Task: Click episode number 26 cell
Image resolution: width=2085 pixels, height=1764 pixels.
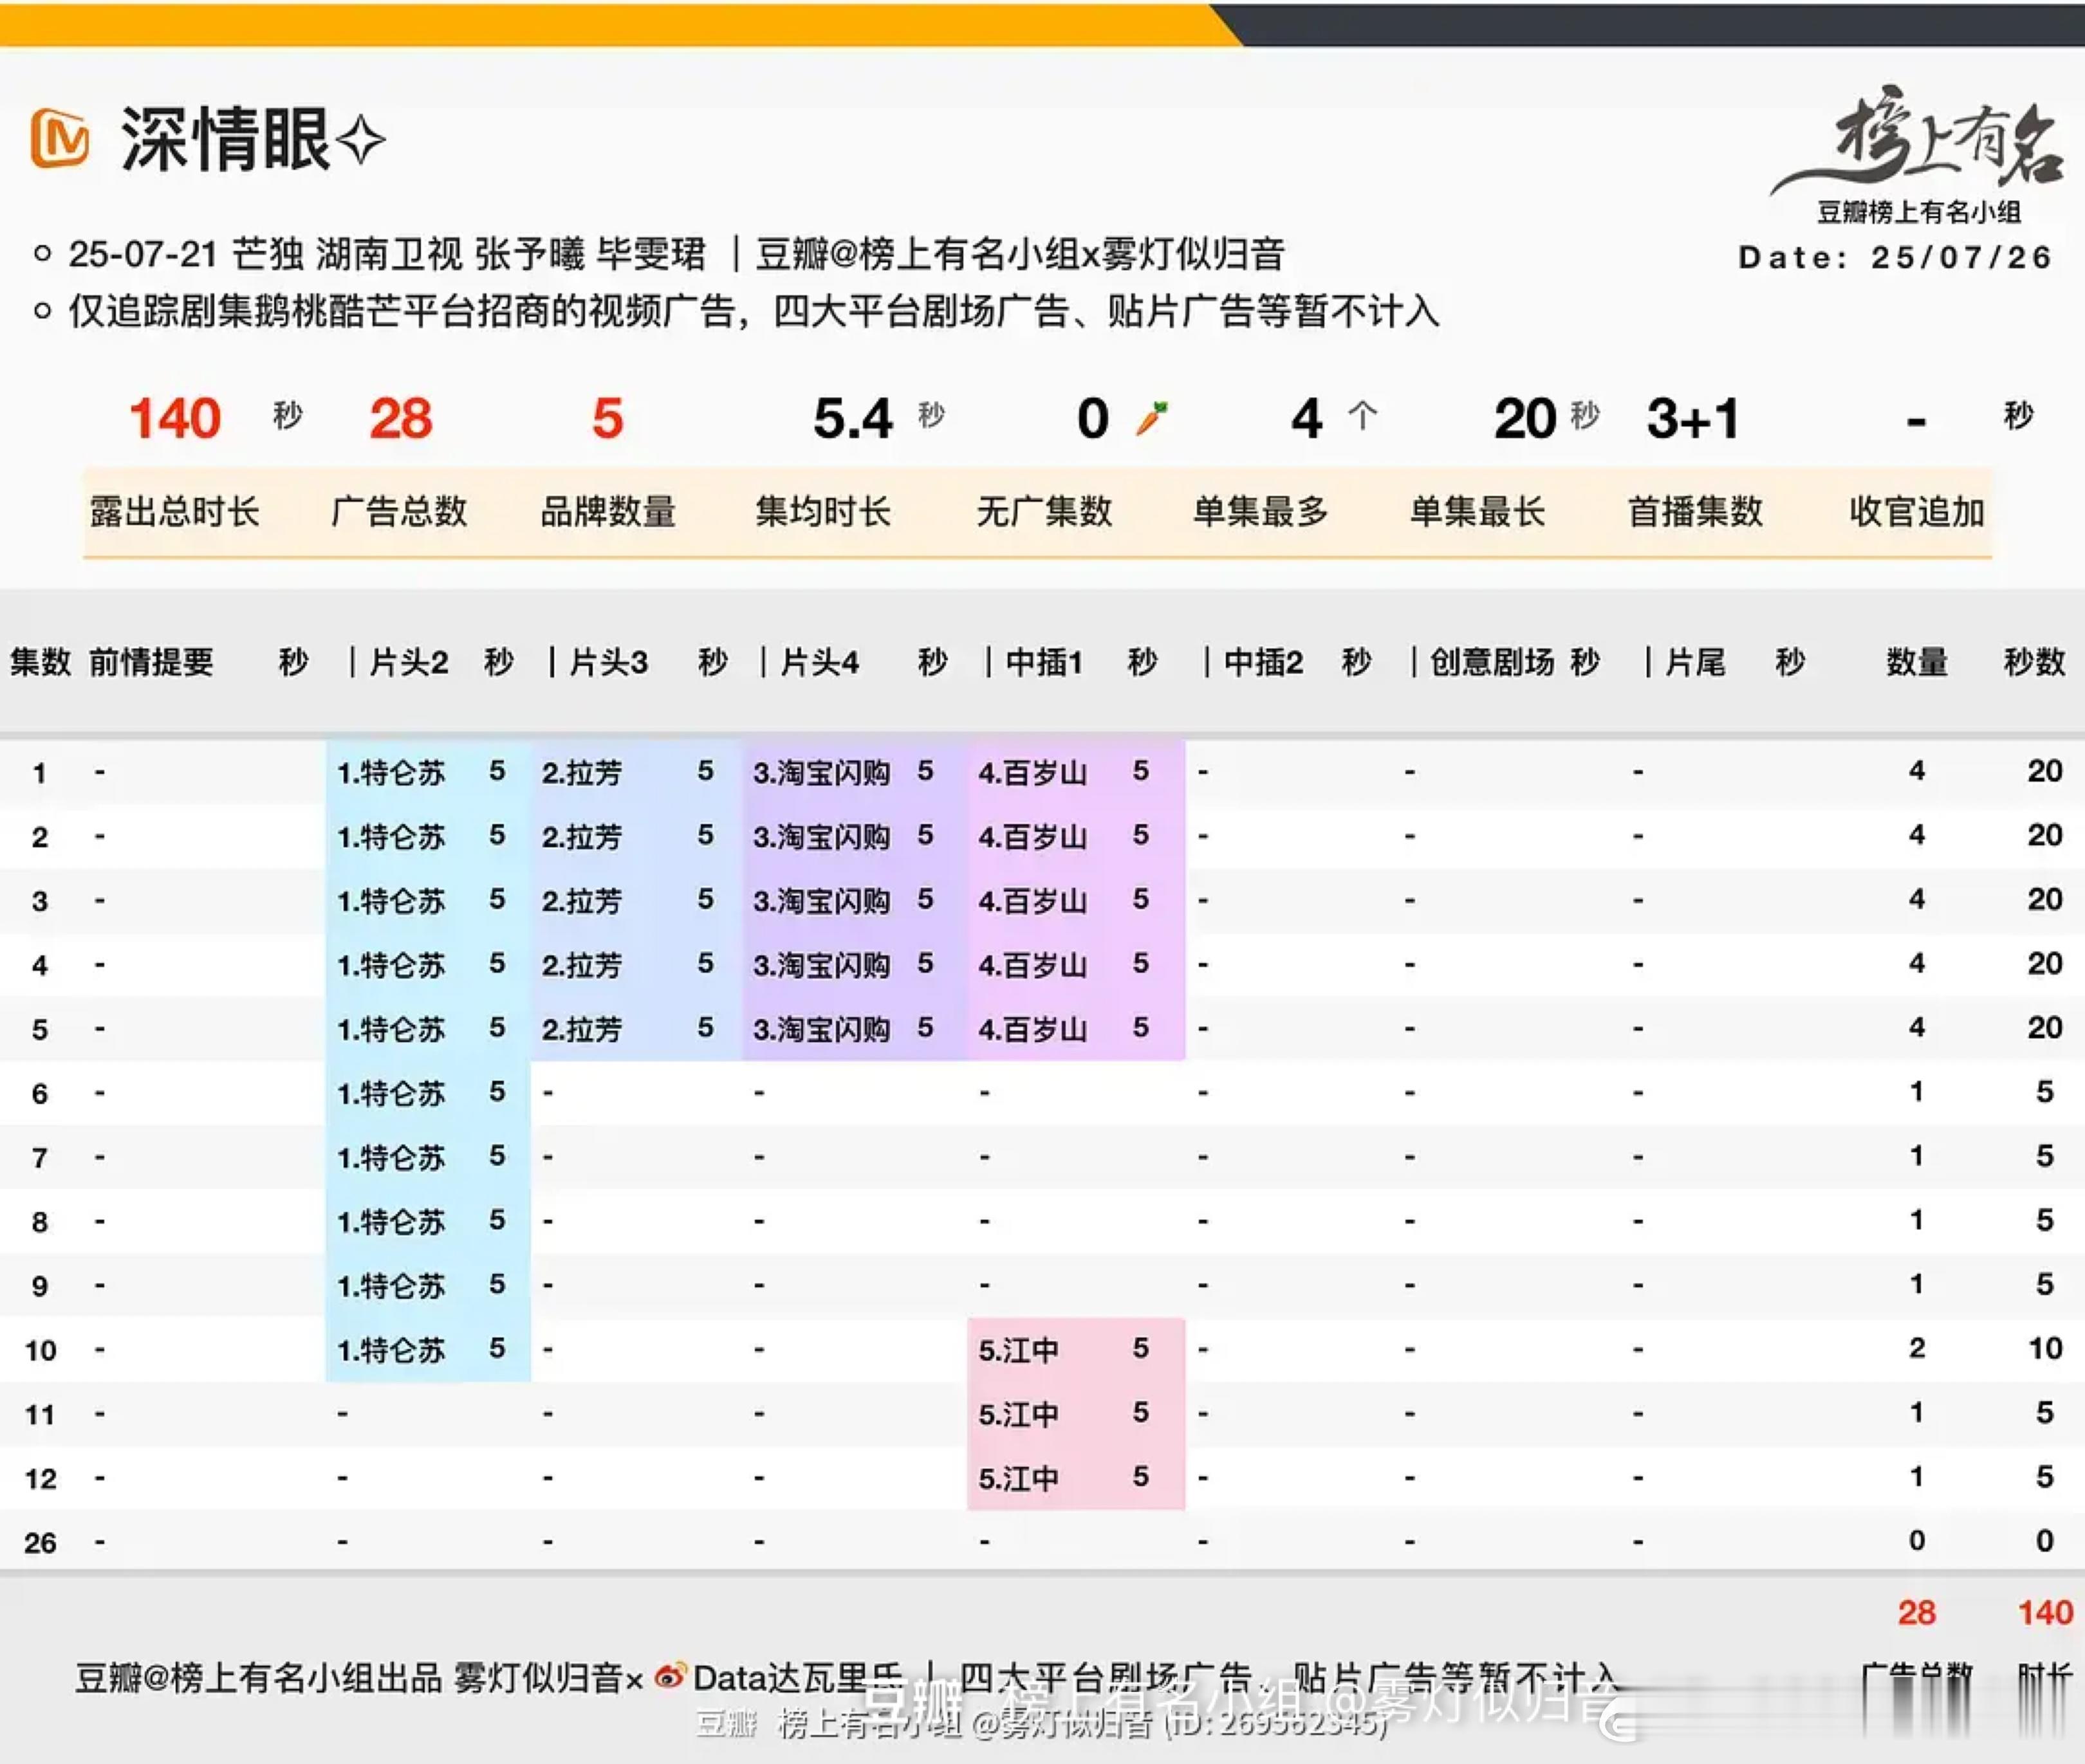Action: tap(40, 1542)
